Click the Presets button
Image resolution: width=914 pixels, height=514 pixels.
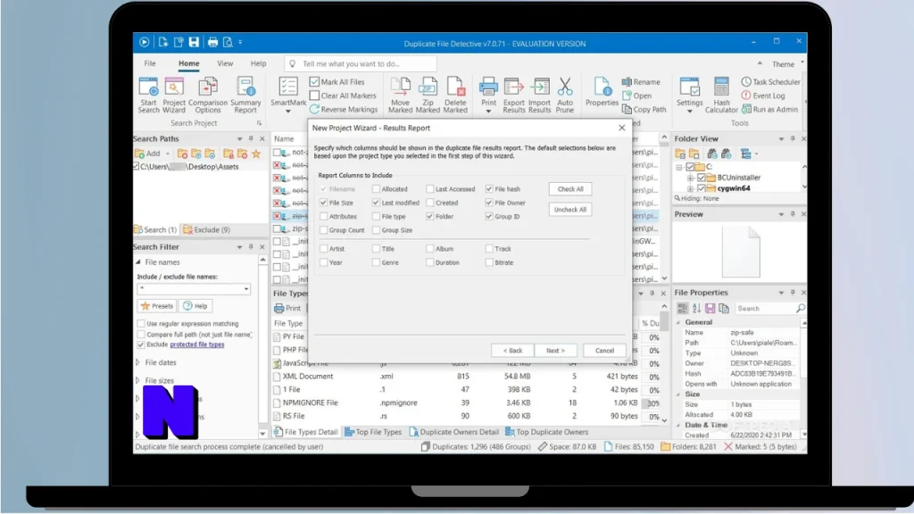click(157, 306)
